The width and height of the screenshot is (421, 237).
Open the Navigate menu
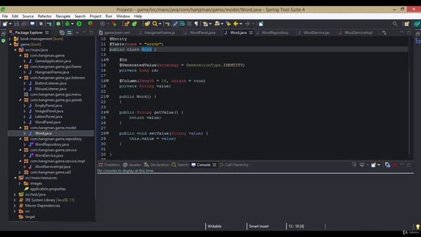(63, 16)
